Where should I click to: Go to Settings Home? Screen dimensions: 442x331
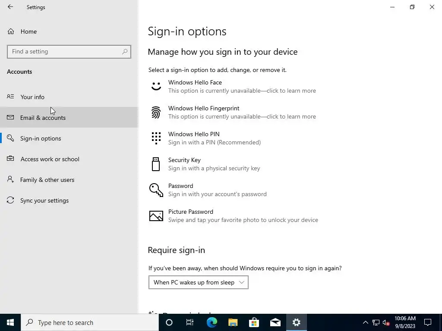(x=69, y=31)
